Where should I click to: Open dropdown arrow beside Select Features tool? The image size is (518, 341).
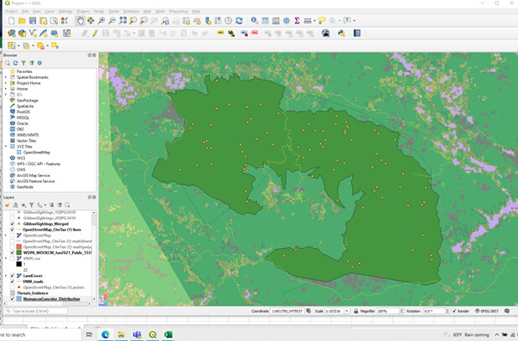(x=18, y=45)
